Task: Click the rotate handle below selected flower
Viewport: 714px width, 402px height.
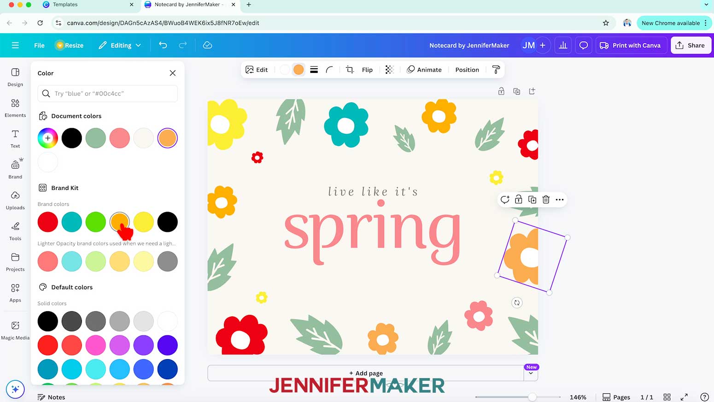Action: tap(517, 303)
